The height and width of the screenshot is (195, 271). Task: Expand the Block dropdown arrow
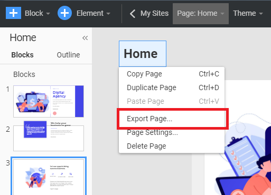coord(48,14)
